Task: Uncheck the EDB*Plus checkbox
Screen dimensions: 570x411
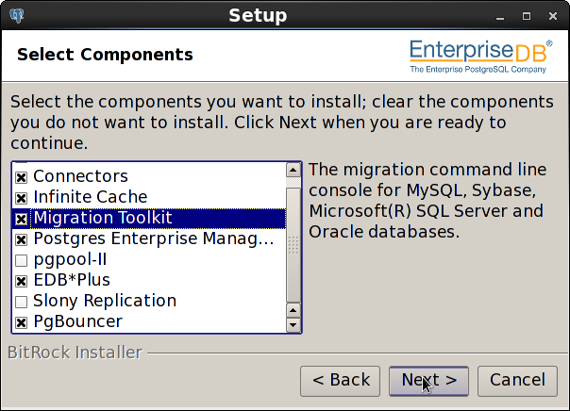Action: [21, 281]
